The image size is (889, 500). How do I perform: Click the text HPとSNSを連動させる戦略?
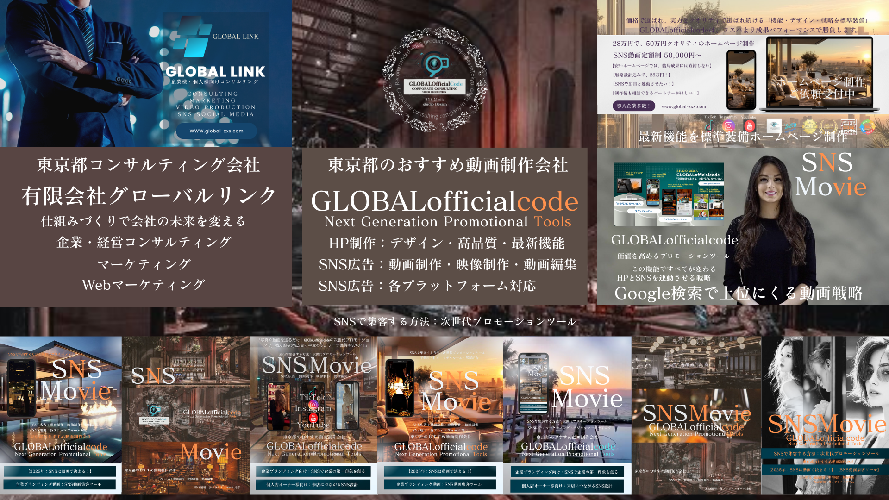point(664,278)
